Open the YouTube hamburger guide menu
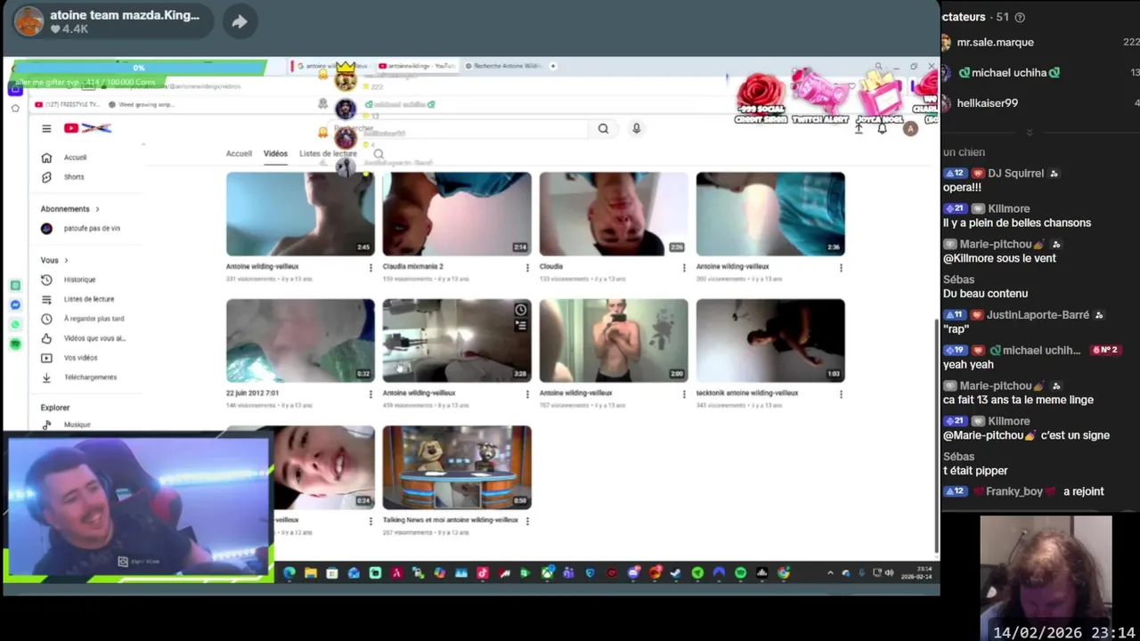The image size is (1140, 641). (46, 128)
